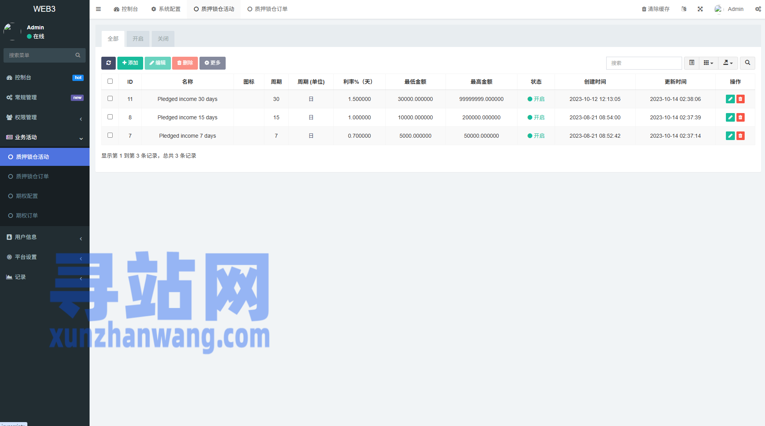Click the table 搜索 input field

(644, 63)
